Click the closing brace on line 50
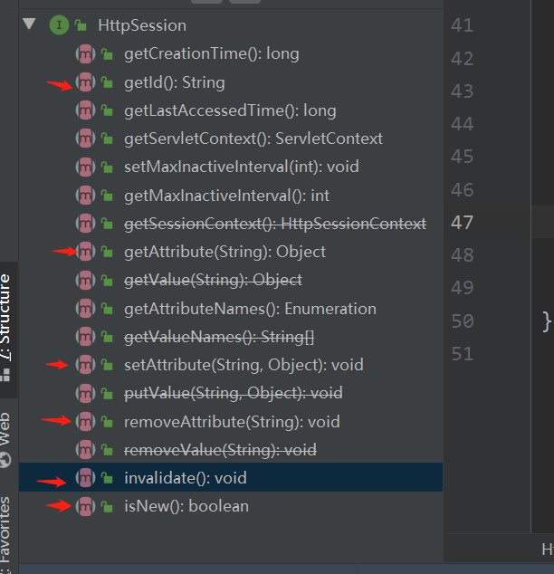554x574 pixels. click(547, 321)
